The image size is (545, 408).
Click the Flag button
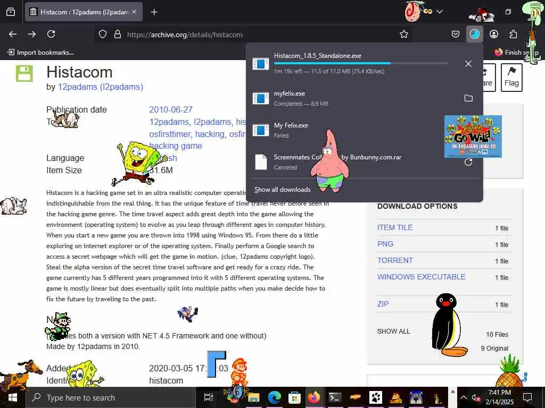[511, 78]
